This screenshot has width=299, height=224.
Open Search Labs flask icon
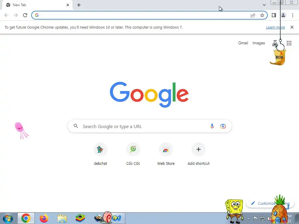[x=274, y=43]
